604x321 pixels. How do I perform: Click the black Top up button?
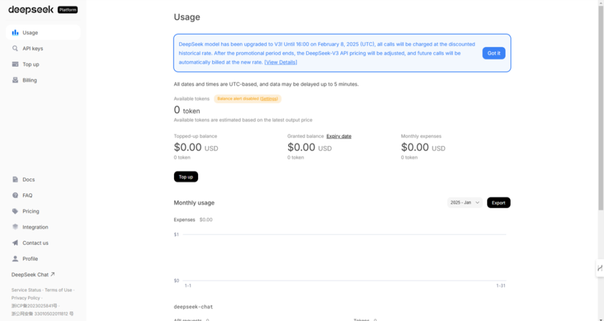pos(186,177)
